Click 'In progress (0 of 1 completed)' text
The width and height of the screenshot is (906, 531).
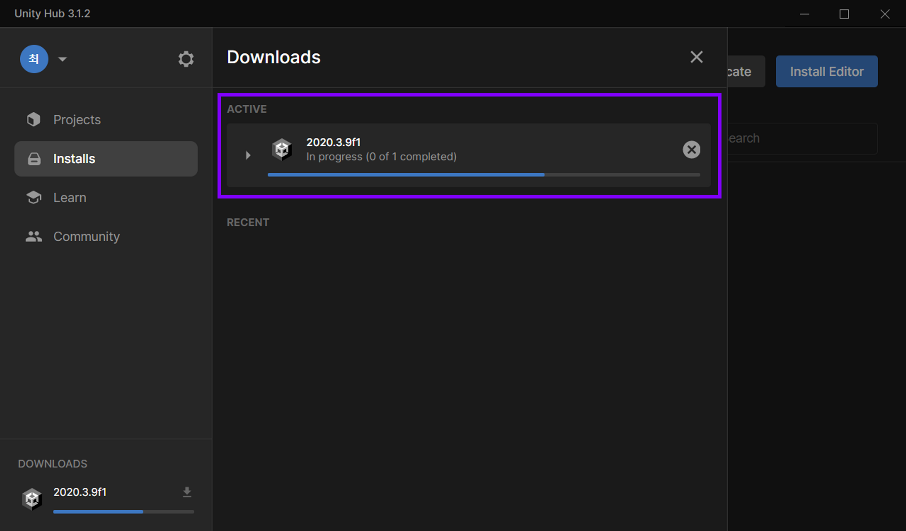tap(381, 157)
